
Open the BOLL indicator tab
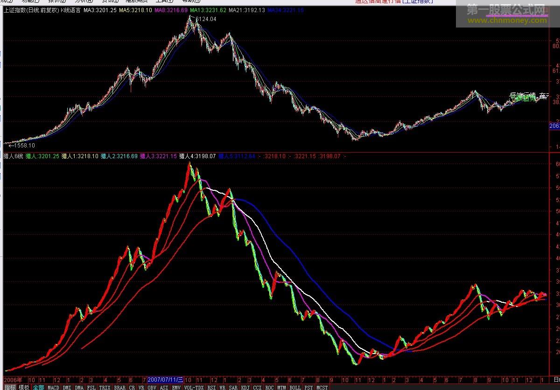coord(295,387)
